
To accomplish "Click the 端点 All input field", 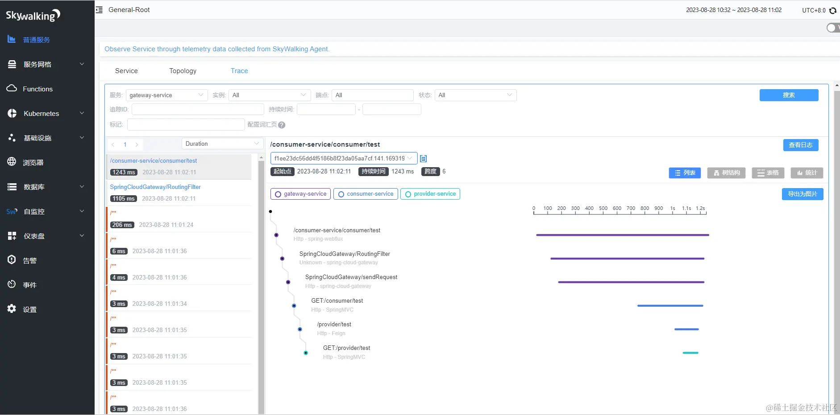I will 372,95.
